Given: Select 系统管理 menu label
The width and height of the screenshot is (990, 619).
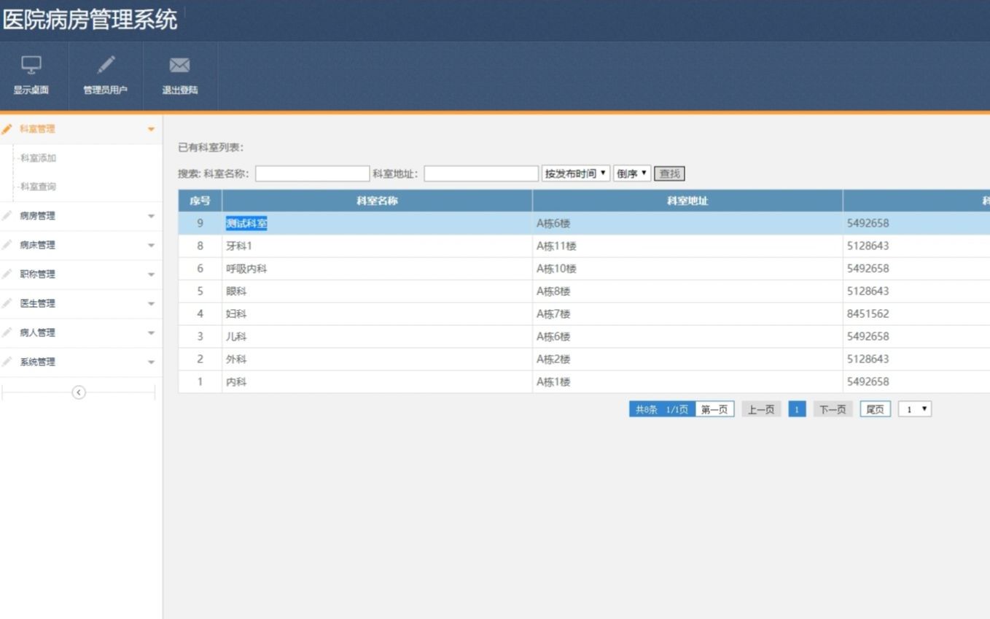Looking at the screenshot, I should pyautogui.click(x=37, y=362).
